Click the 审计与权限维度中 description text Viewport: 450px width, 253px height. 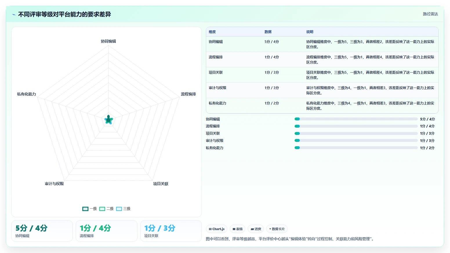click(370, 90)
